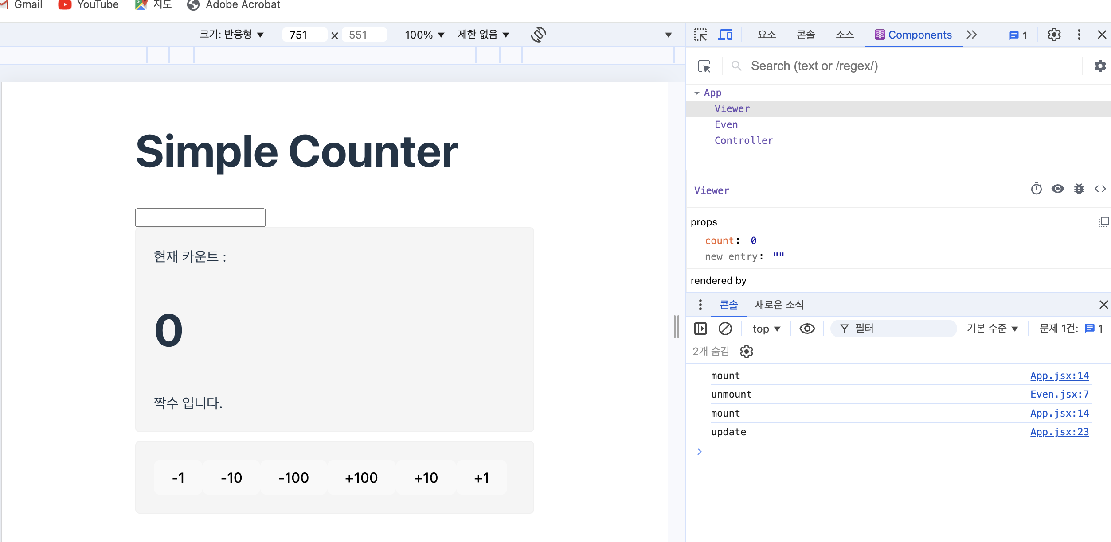The height and width of the screenshot is (542, 1111).
Task: Focus the text input above counter
Action: [x=200, y=217]
